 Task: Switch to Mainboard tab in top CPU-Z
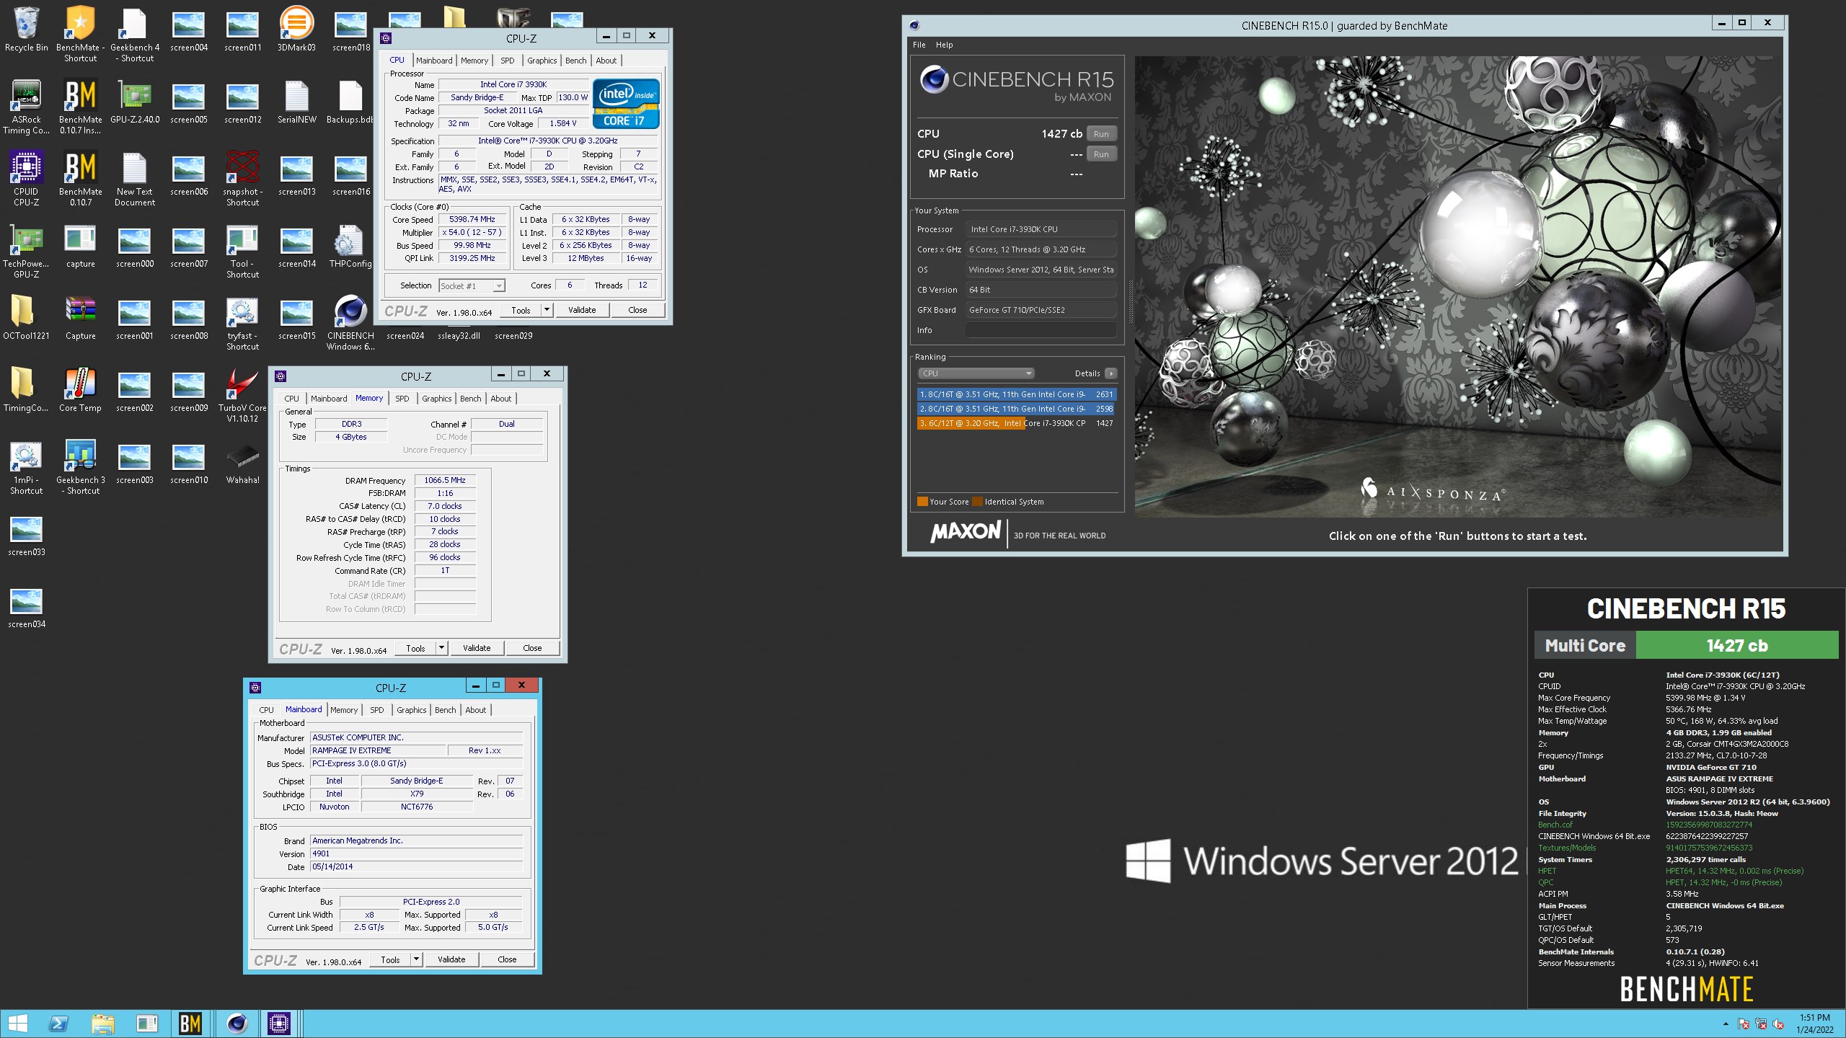pyautogui.click(x=434, y=61)
